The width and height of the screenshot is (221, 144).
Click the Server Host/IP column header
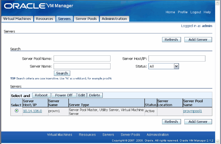click(x=35, y=103)
